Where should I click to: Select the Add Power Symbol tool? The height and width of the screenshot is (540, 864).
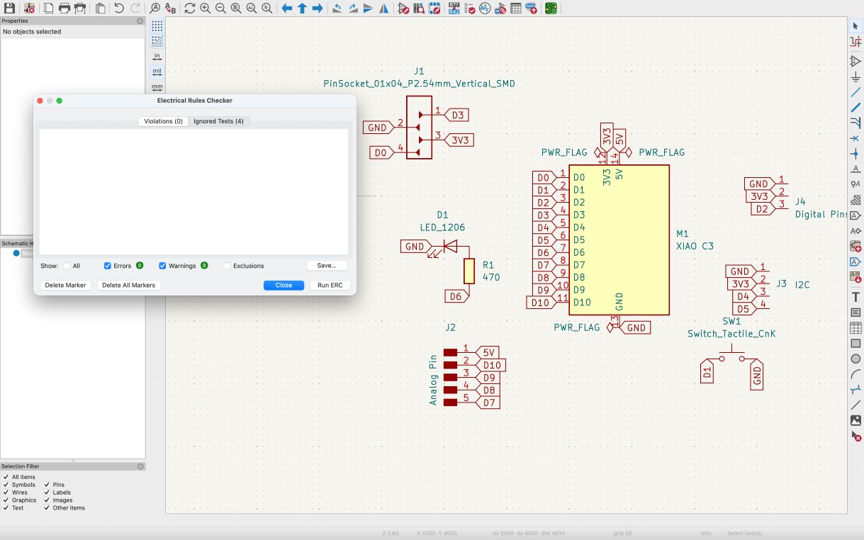[855, 77]
